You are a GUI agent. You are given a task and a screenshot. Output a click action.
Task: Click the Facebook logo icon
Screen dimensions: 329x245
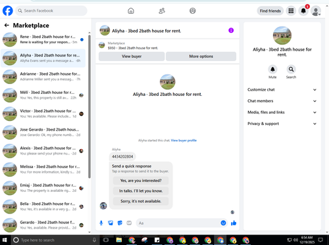(8, 11)
